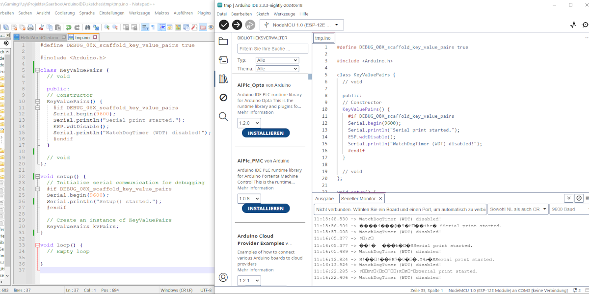Focus the serial monitor message input field
The width and height of the screenshot is (589, 294).
pos(400,209)
